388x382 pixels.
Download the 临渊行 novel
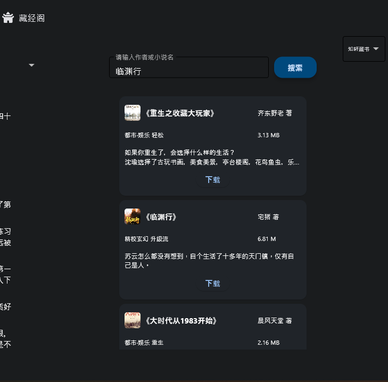pos(213,284)
